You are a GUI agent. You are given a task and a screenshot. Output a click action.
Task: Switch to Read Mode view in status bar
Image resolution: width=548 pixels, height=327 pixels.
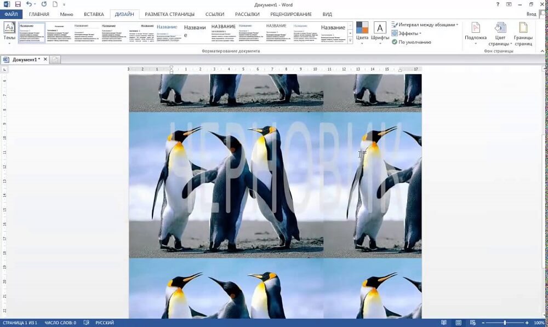pyautogui.click(x=444, y=323)
